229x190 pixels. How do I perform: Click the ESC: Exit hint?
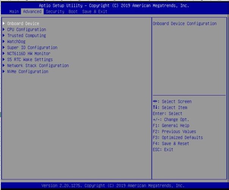click(163, 150)
